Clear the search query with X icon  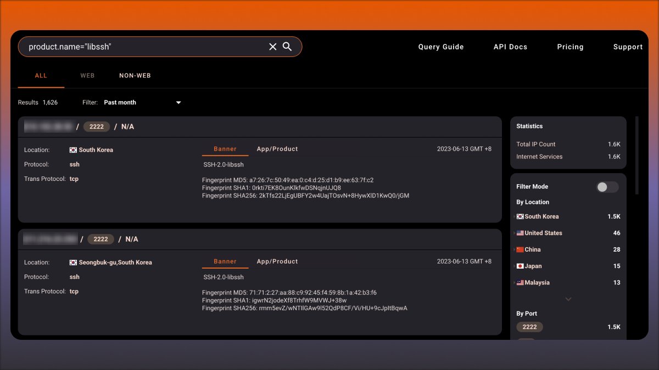tap(272, 47)
